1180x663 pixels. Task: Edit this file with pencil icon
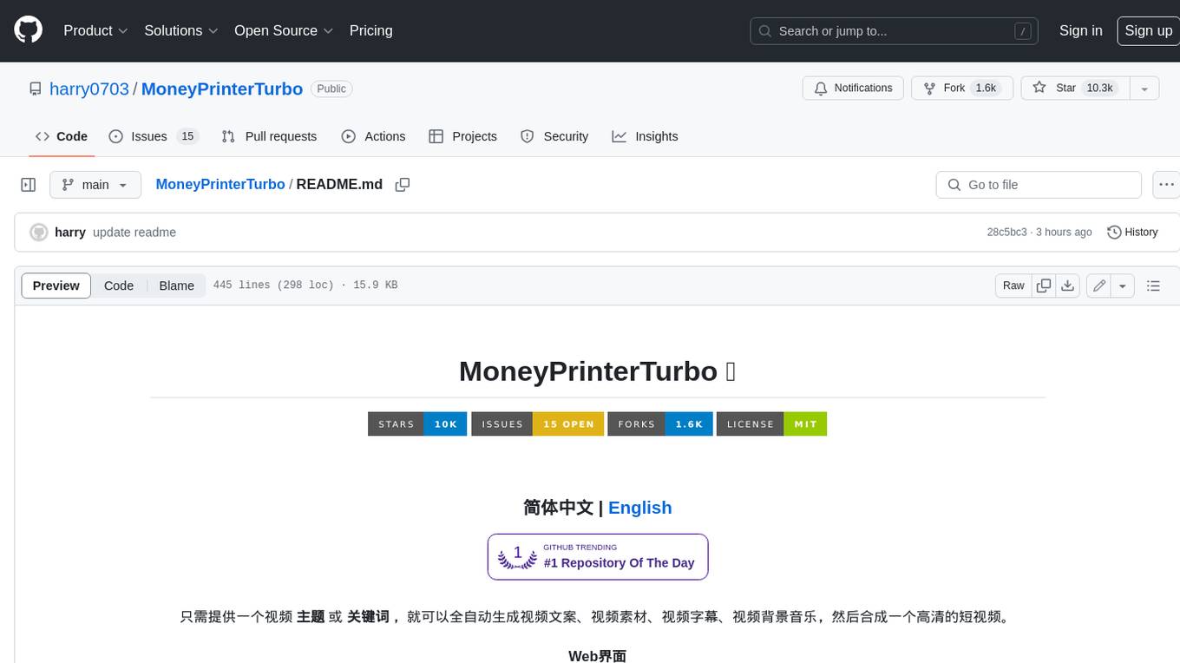click(x=1098, y=286)
